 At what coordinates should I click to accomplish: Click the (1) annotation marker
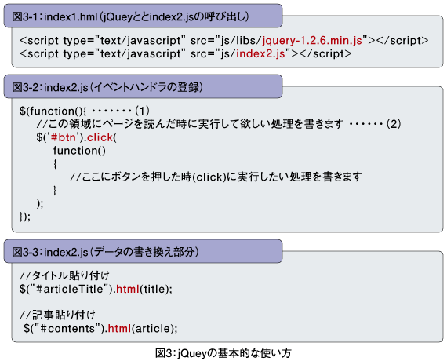tap(142, 111)
